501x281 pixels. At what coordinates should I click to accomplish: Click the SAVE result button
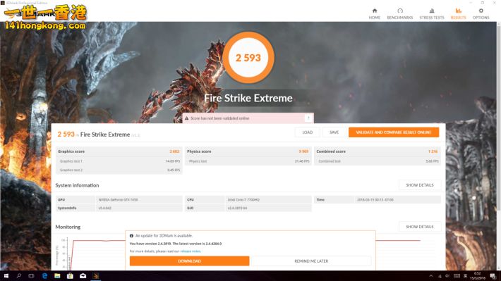click(334, 132)
